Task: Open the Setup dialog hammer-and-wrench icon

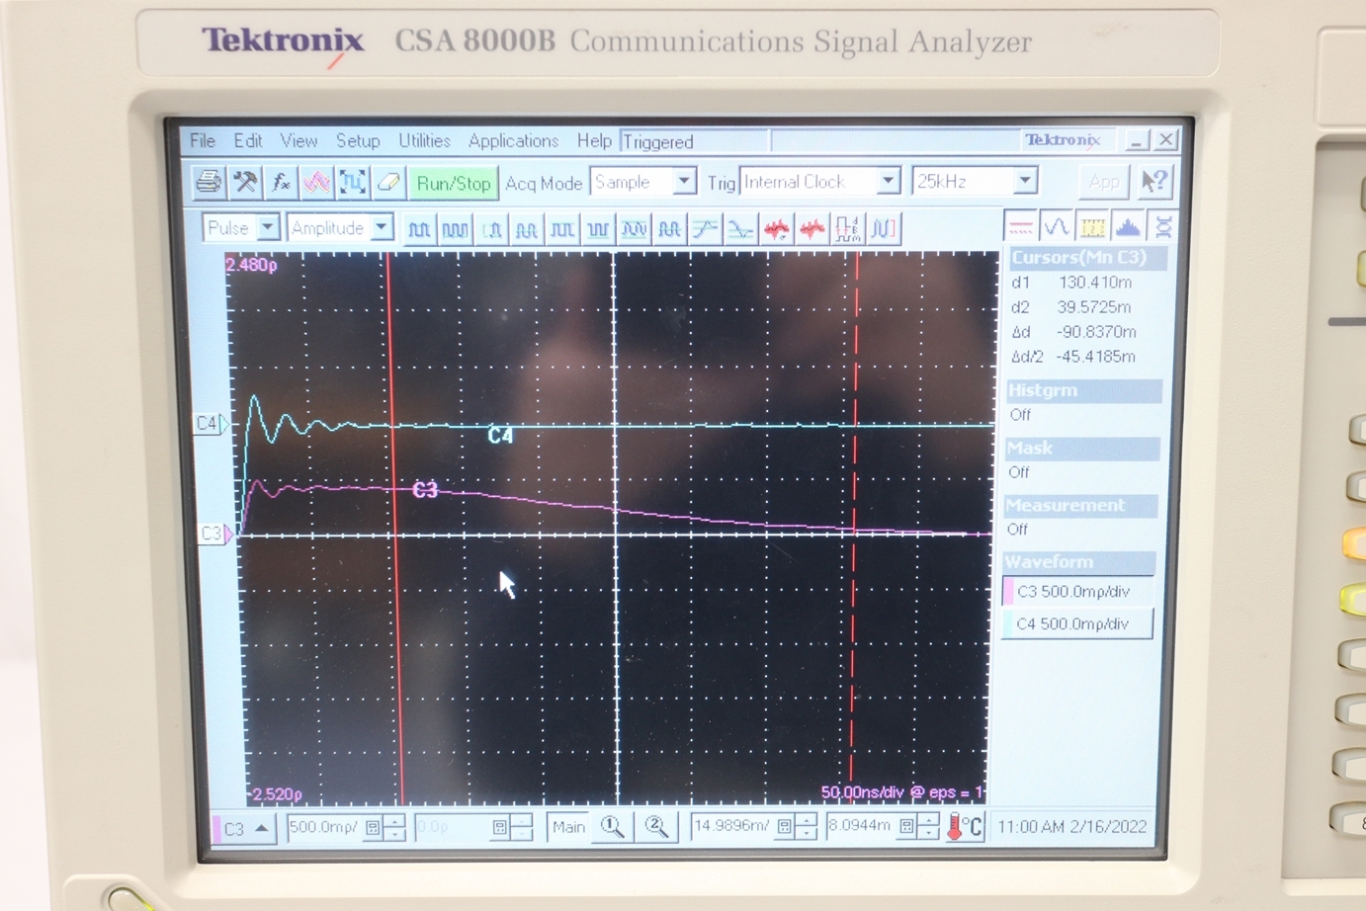Action: tap(245, 182)
